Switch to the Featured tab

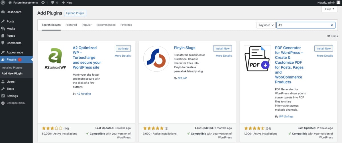[x=71, y=25]
